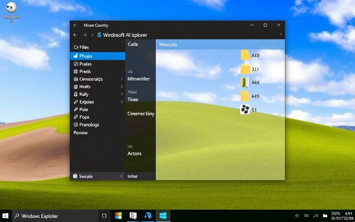Click the icon beside Meats
This screenshot has width=355, height=222.
click(x=76, y=86)
